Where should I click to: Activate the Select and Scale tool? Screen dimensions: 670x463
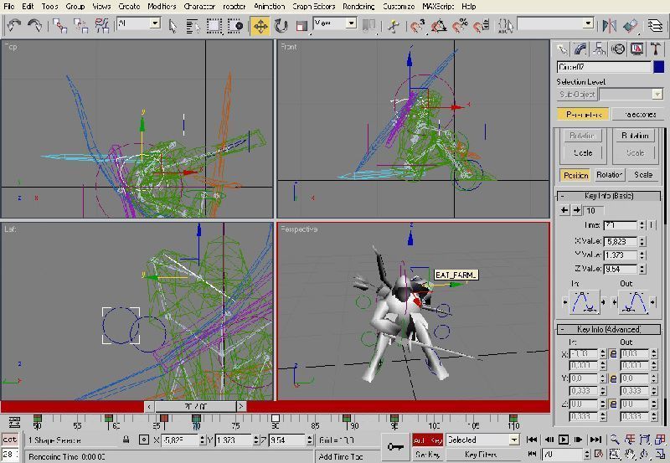coord(301,26)
